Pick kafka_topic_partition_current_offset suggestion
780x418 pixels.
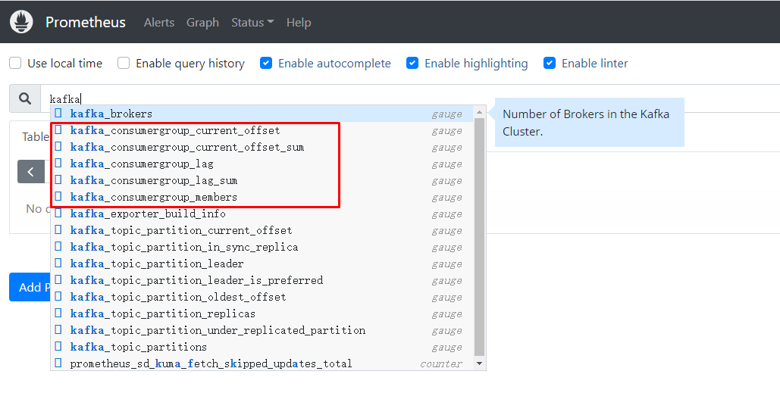click(262, 230)
